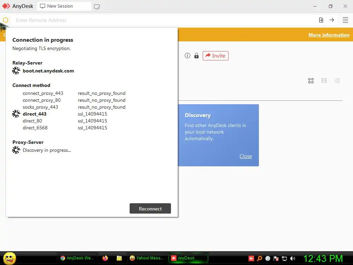Click the flag notification tray icon

pos(276,258)
